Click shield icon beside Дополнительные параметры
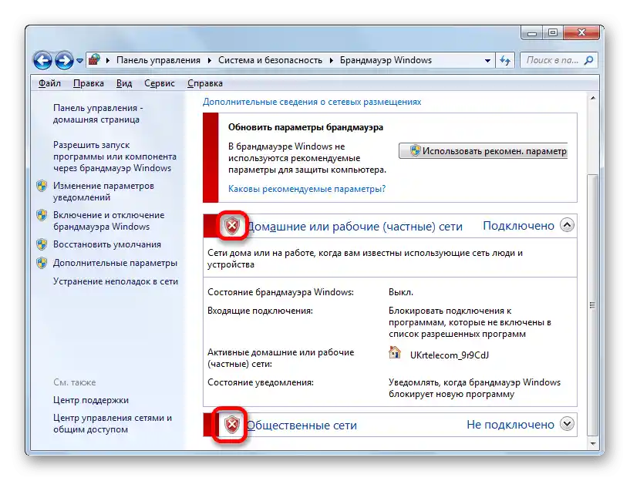 pyautogui.click(x=42, y=263)
